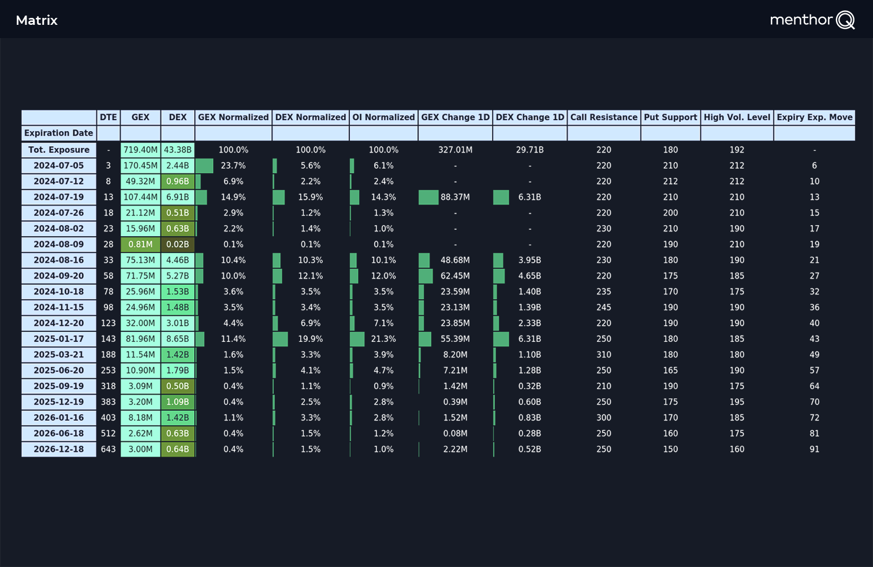Click the Call Resistance column header
The width and height of the screenshot is (873, 567).
click(604, 117)
